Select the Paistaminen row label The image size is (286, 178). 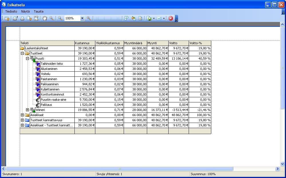[x=49, y=79]
